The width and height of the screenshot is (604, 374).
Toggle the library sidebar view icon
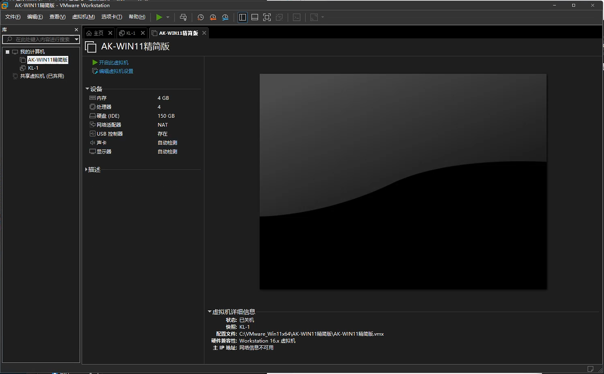[242, 17]
